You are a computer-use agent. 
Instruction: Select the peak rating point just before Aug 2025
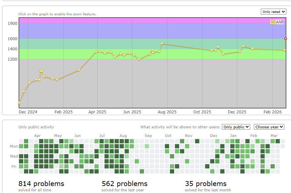coord(162,43)
